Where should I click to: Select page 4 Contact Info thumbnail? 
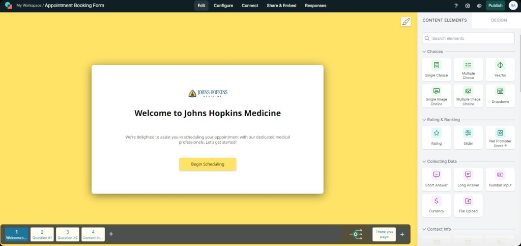93,234
